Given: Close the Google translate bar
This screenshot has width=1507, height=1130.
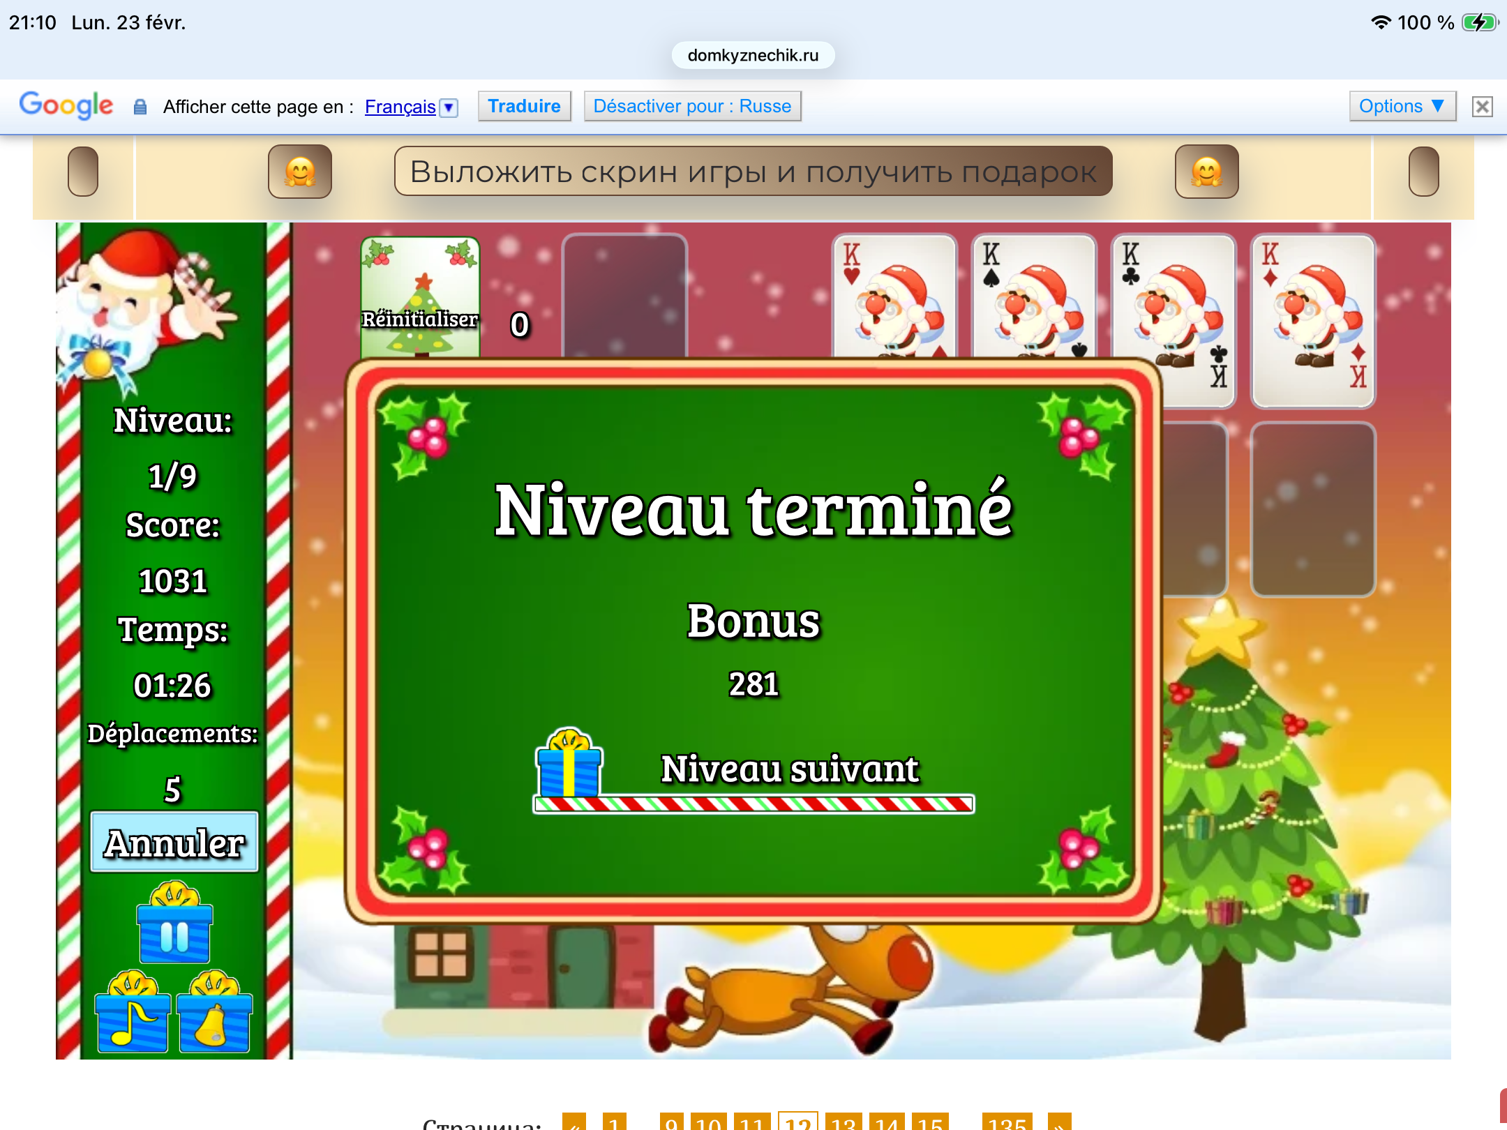Looking at the screenshot, I should 1482,107.
